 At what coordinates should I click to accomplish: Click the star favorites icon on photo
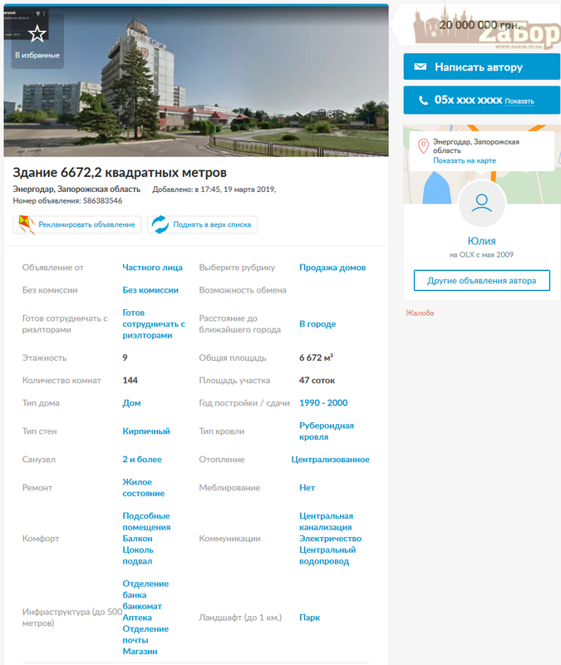[37, 34]
